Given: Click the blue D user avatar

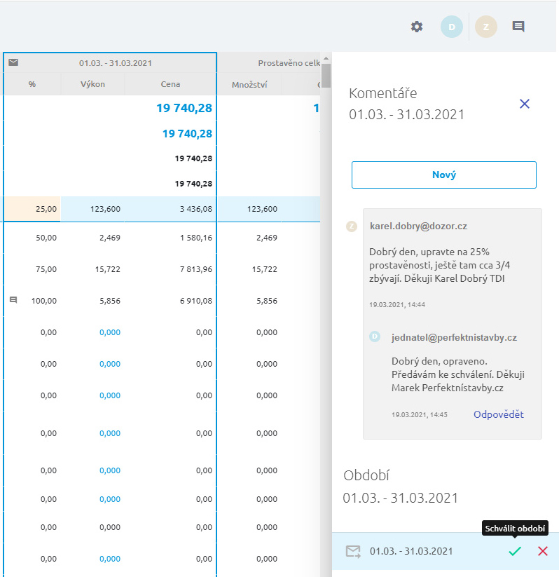Looking at the screenshot, I should tap(452, 27).
